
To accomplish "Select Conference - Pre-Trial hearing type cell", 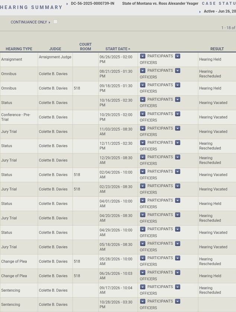I will point(19,117).
